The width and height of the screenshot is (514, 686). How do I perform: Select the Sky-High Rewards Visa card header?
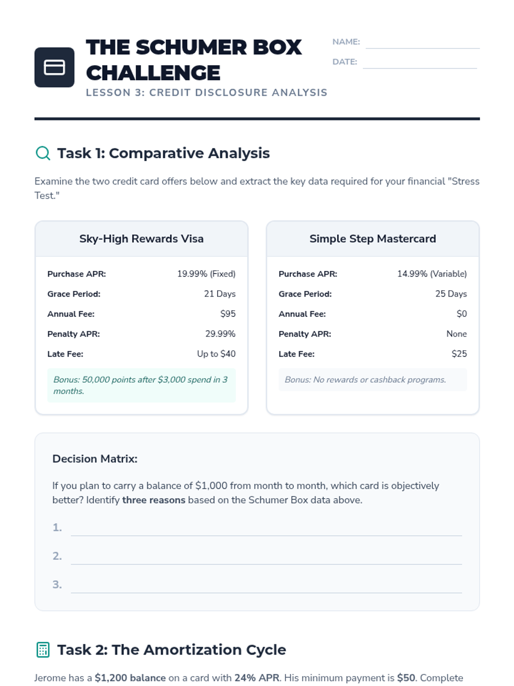pyautogui.click(x=141, y=239)
